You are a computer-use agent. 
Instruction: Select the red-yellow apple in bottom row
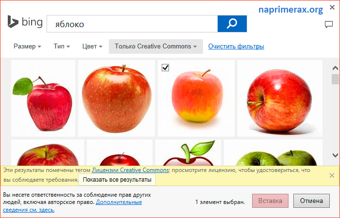[48, 153]
